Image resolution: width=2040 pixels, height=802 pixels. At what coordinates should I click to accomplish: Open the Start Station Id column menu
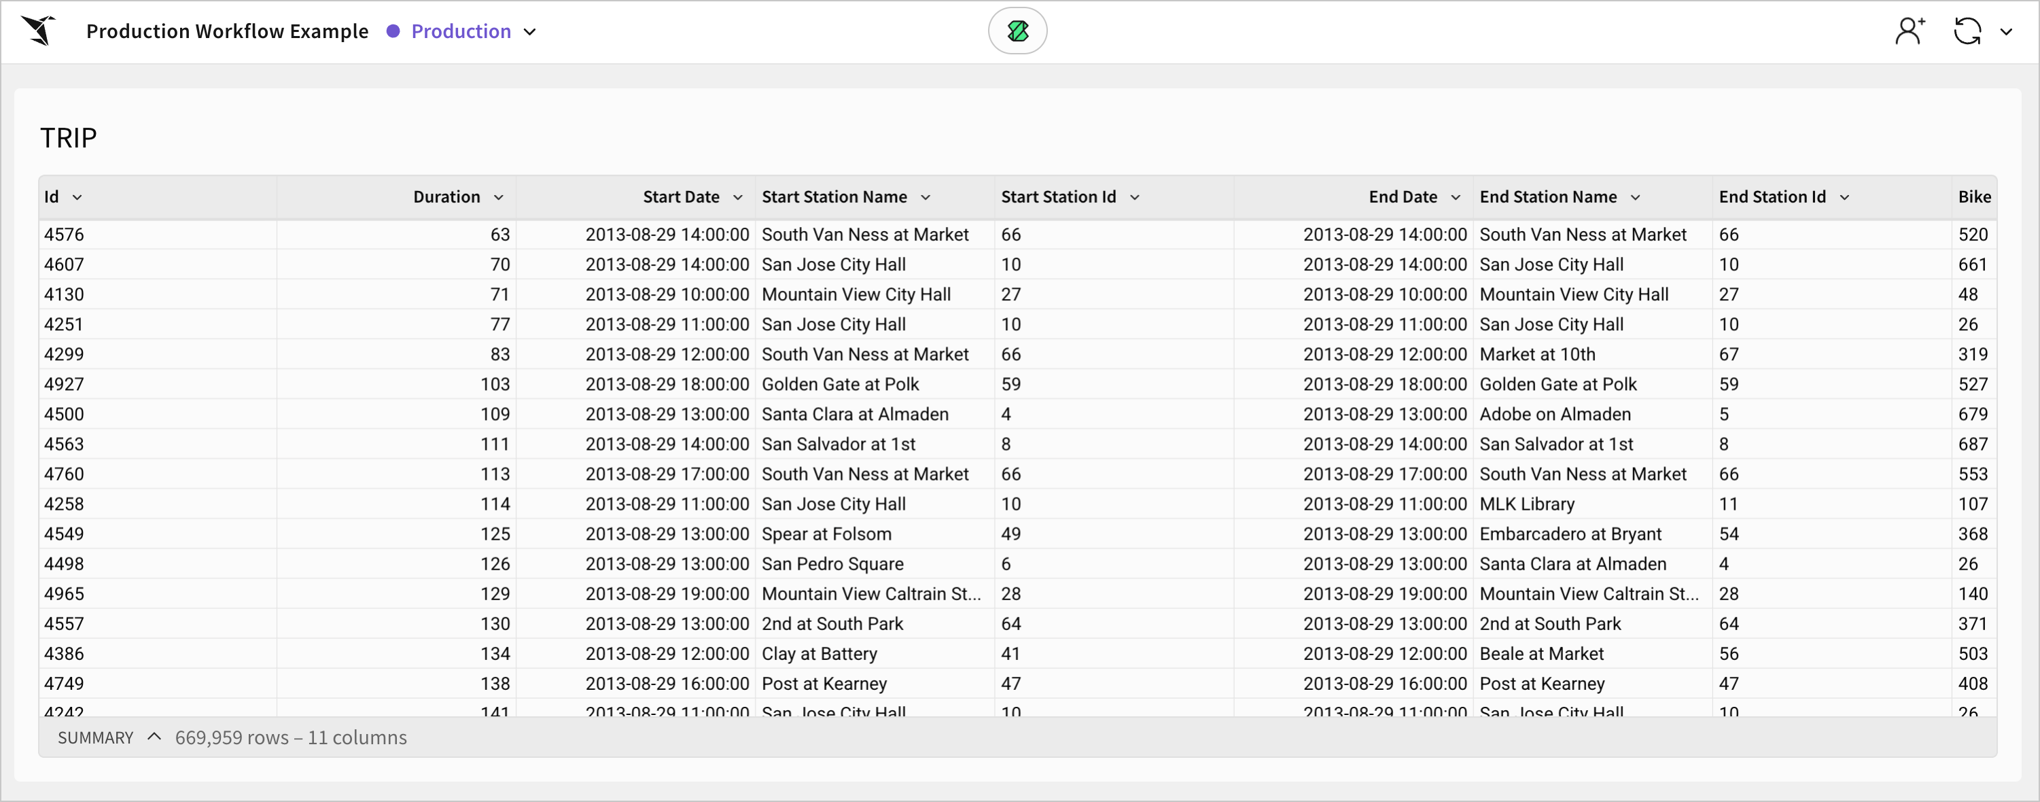pyautogui.click(x=1134, y=197)
